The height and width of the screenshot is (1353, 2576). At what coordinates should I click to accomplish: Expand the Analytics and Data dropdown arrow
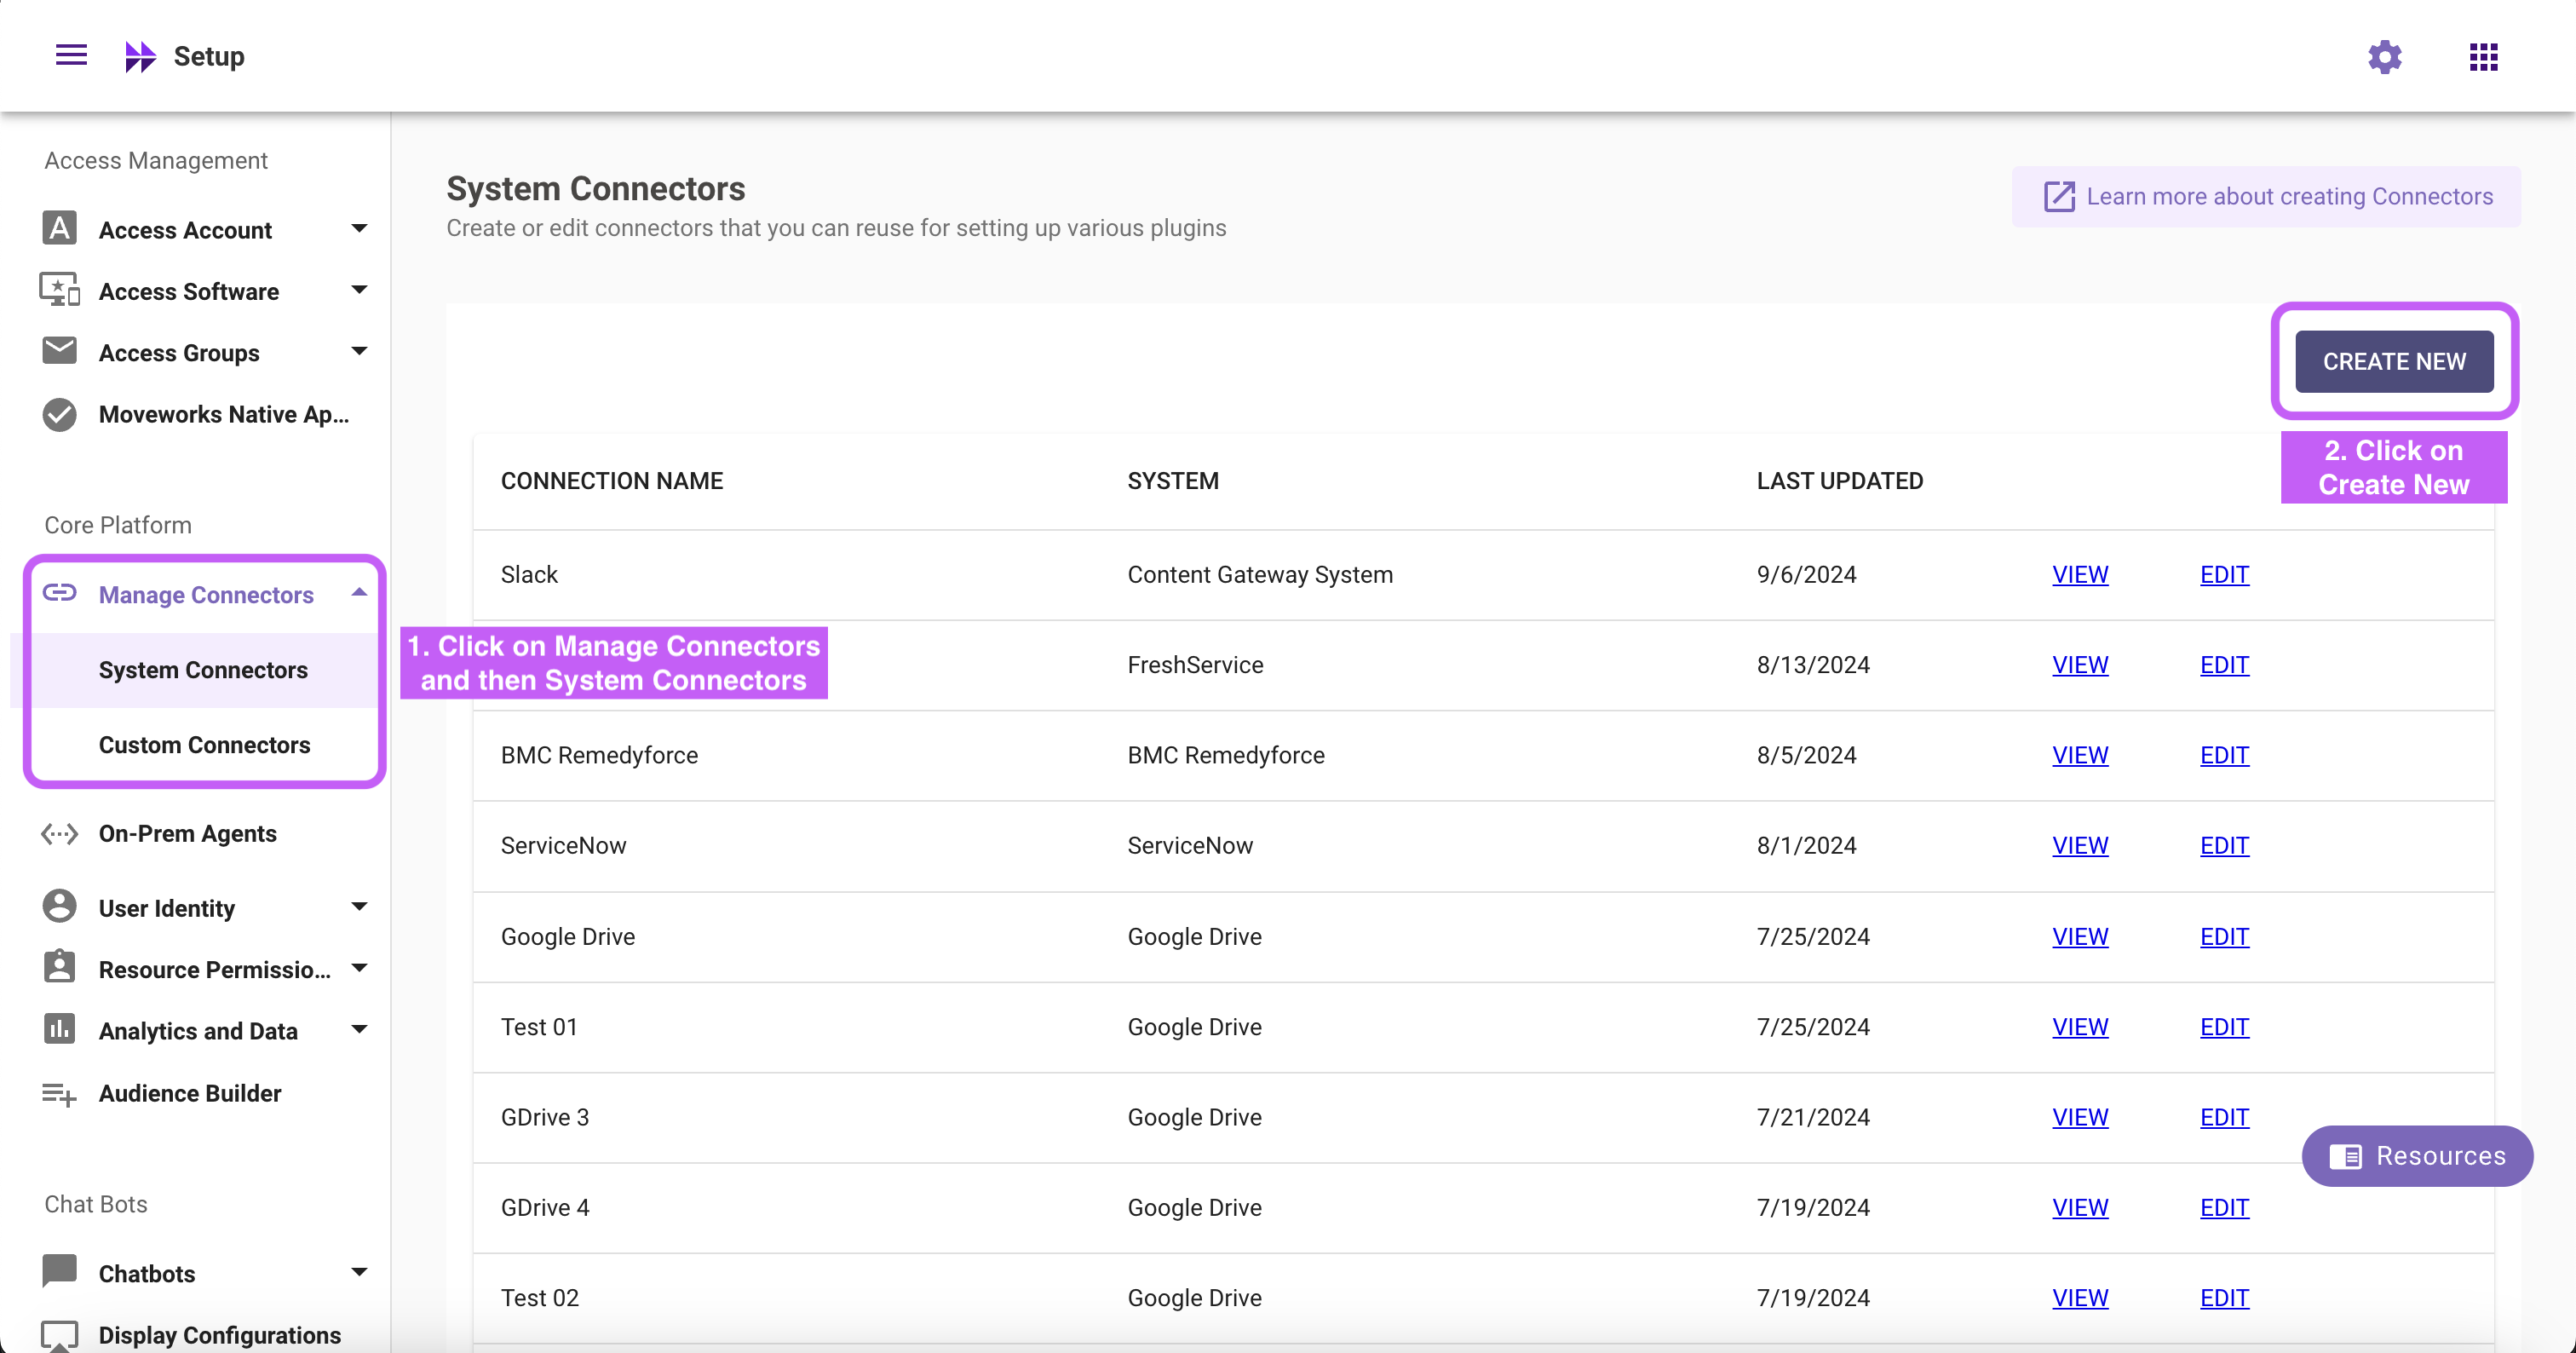click(x=359, y=1029)
